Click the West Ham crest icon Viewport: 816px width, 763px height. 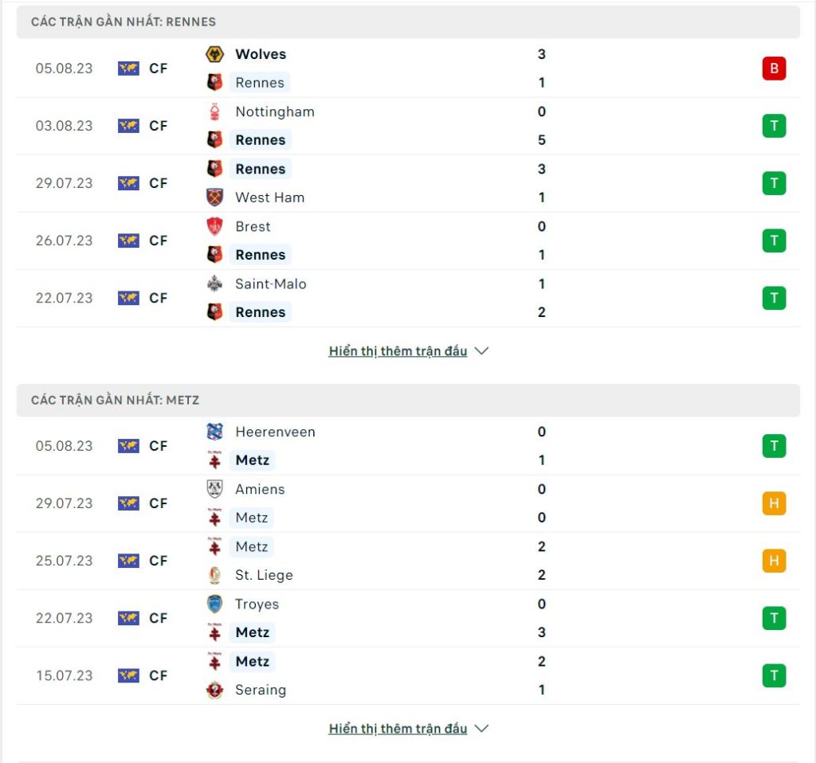[214, 198]
